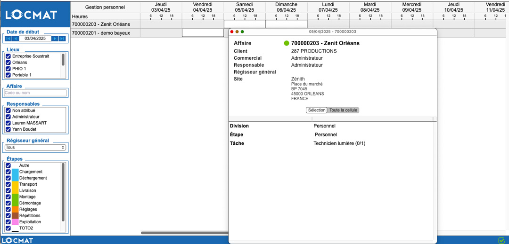The width and height of the screenshot is (509, 244).
Task: Click the LOCMAT logo at top left
Action: coord(32,15)
